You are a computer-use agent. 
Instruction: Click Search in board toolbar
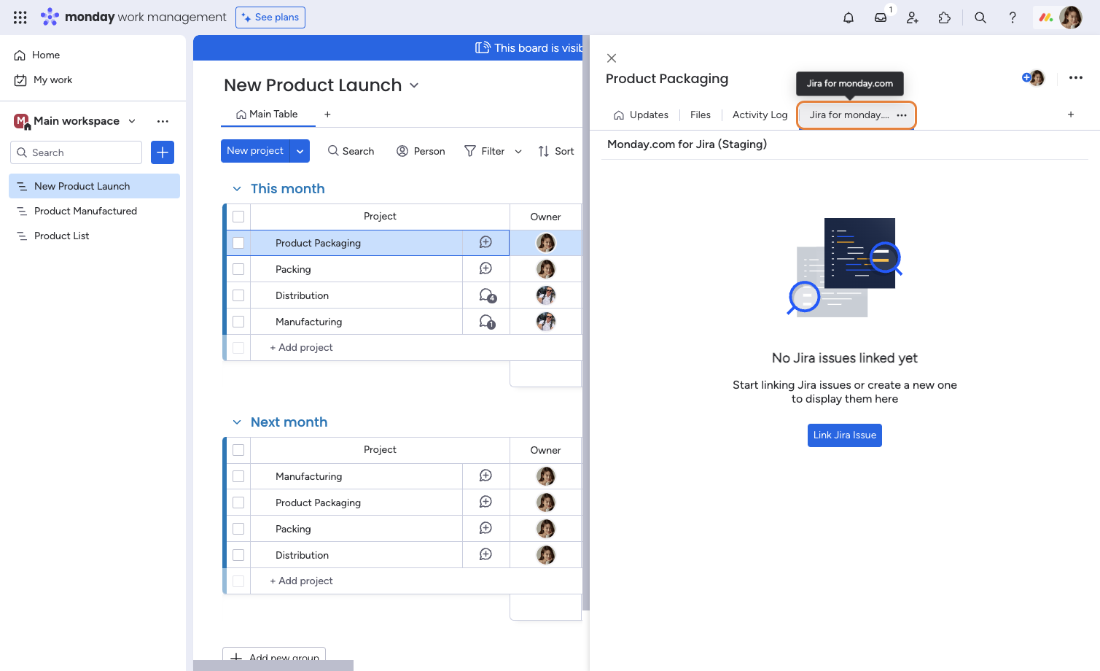(351, 151)
